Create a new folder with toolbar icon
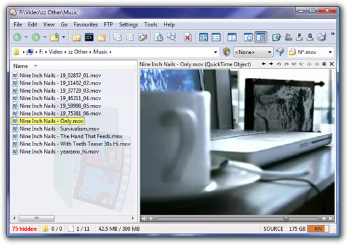Image resolution: width=348 pixels, height=245 pixels. point(102,37)
